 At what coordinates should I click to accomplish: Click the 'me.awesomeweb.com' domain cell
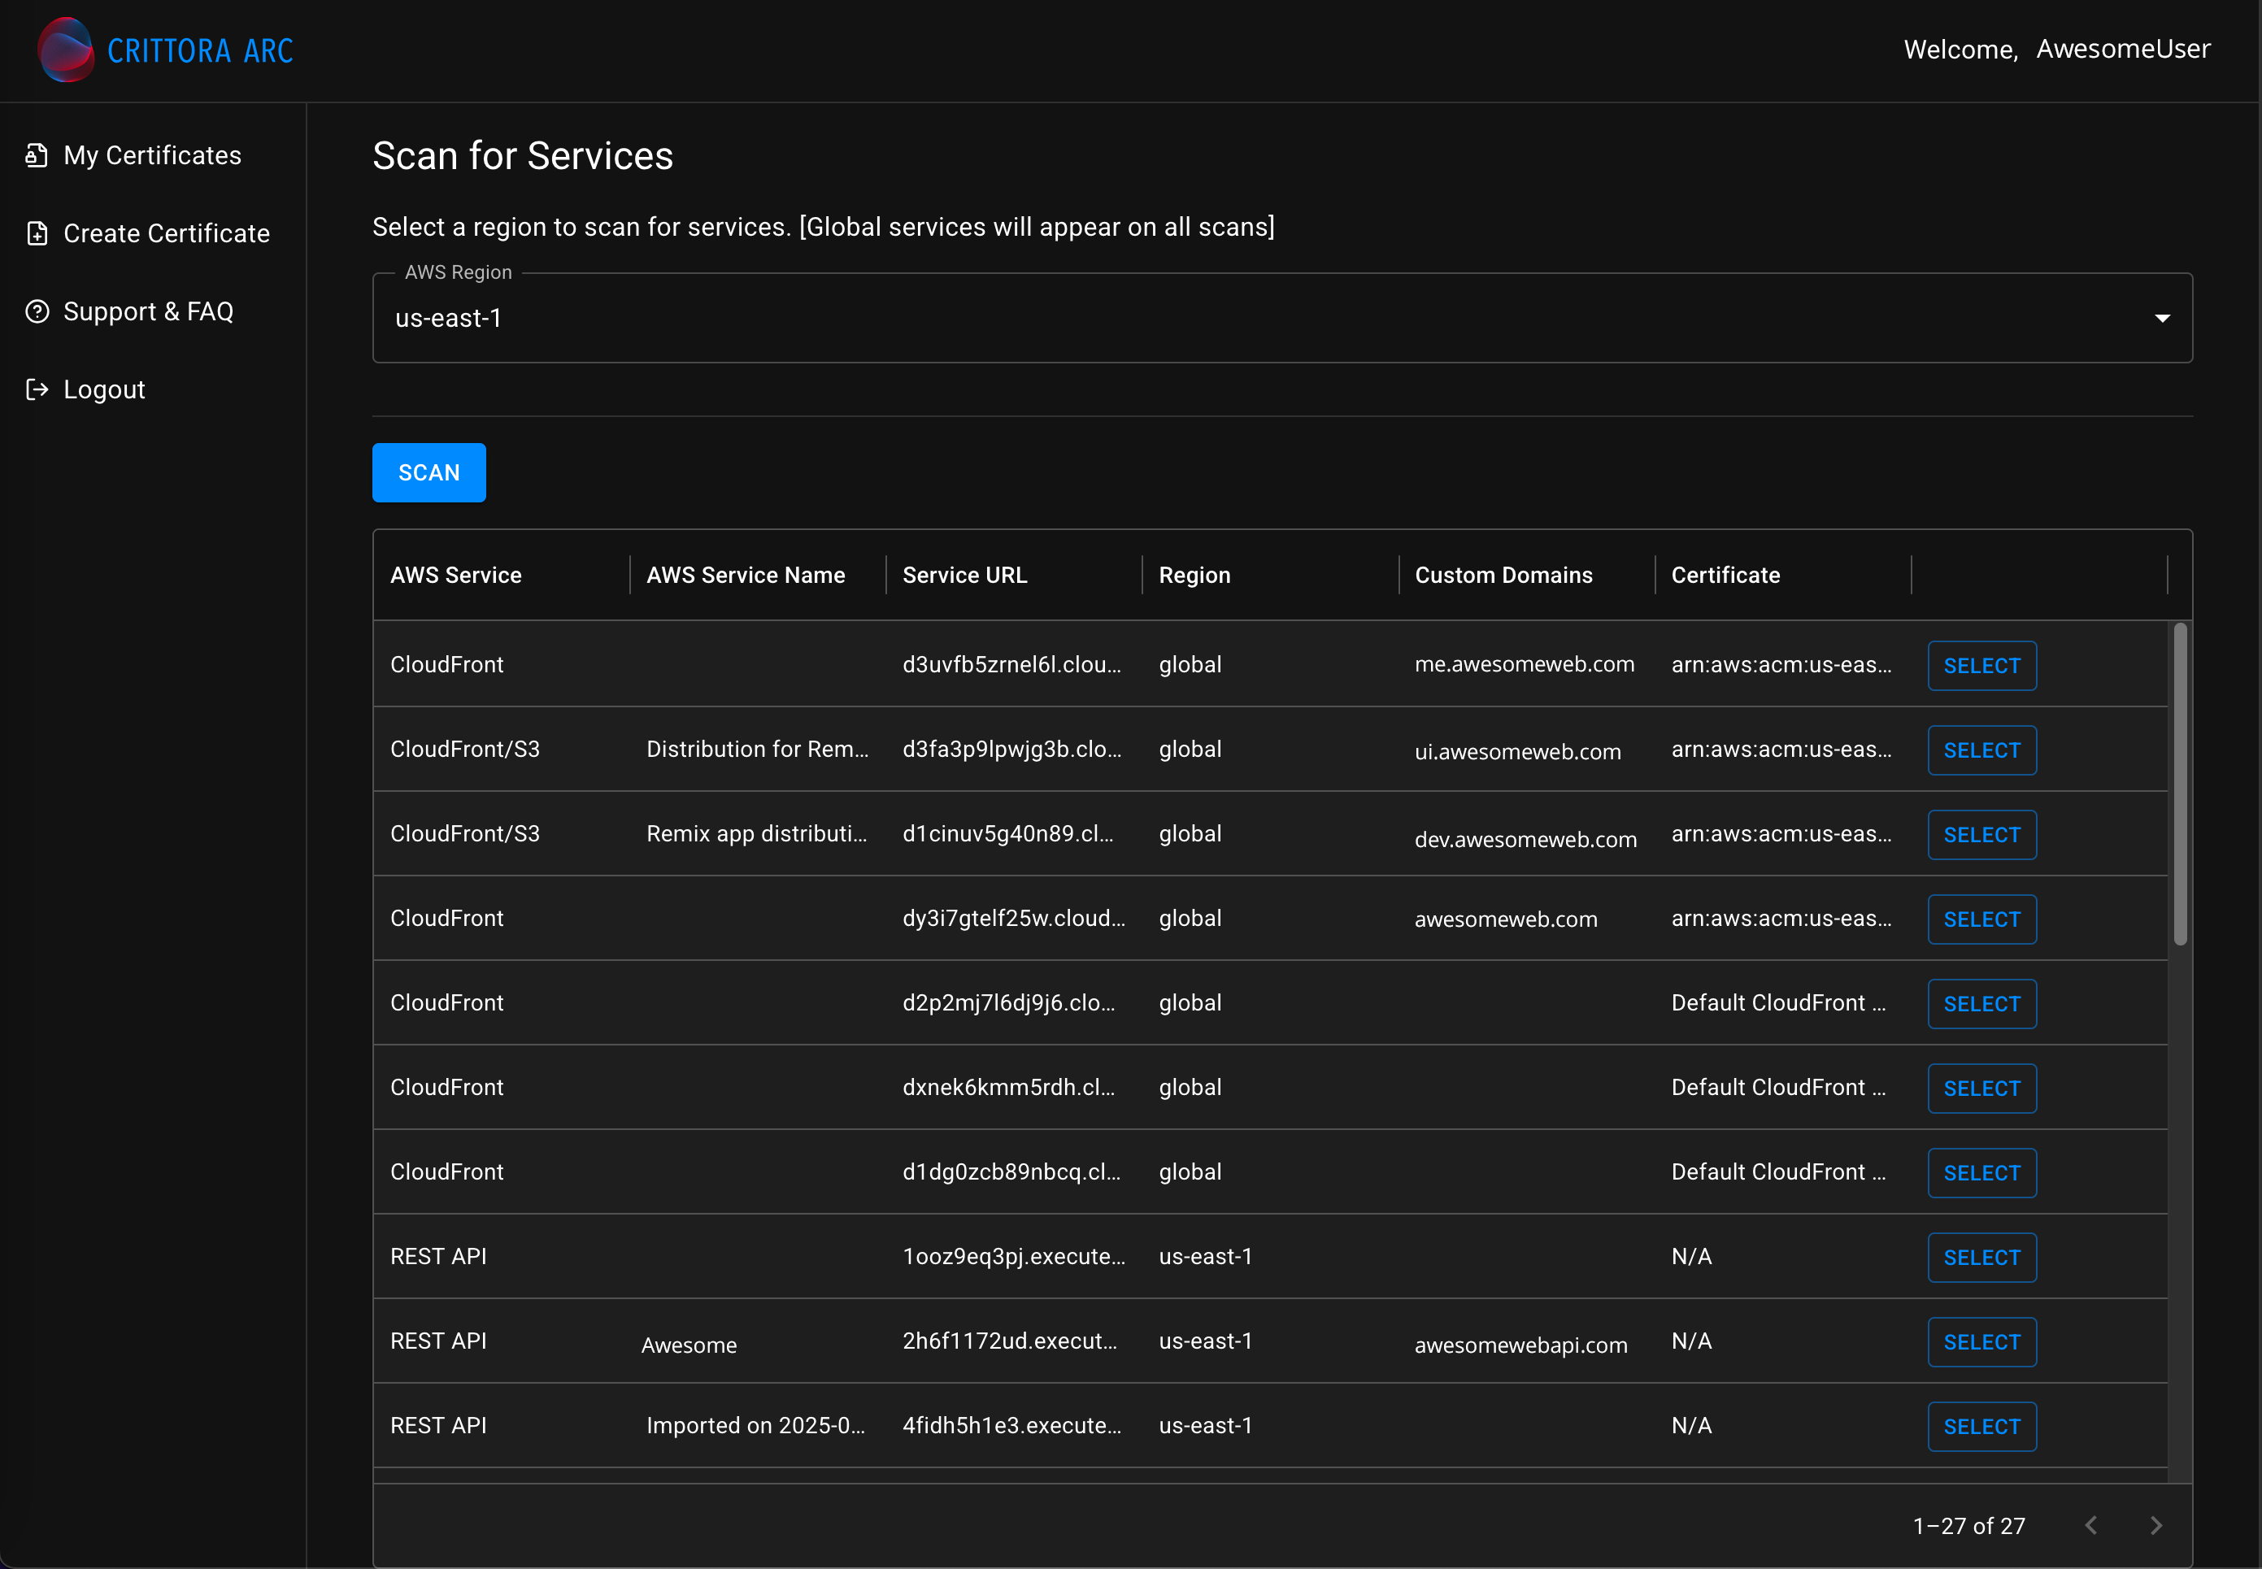coord(1524,663)
